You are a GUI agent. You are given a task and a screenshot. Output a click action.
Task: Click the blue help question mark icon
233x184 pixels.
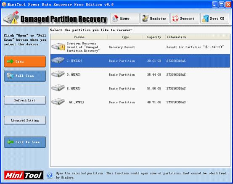[50, 175]
